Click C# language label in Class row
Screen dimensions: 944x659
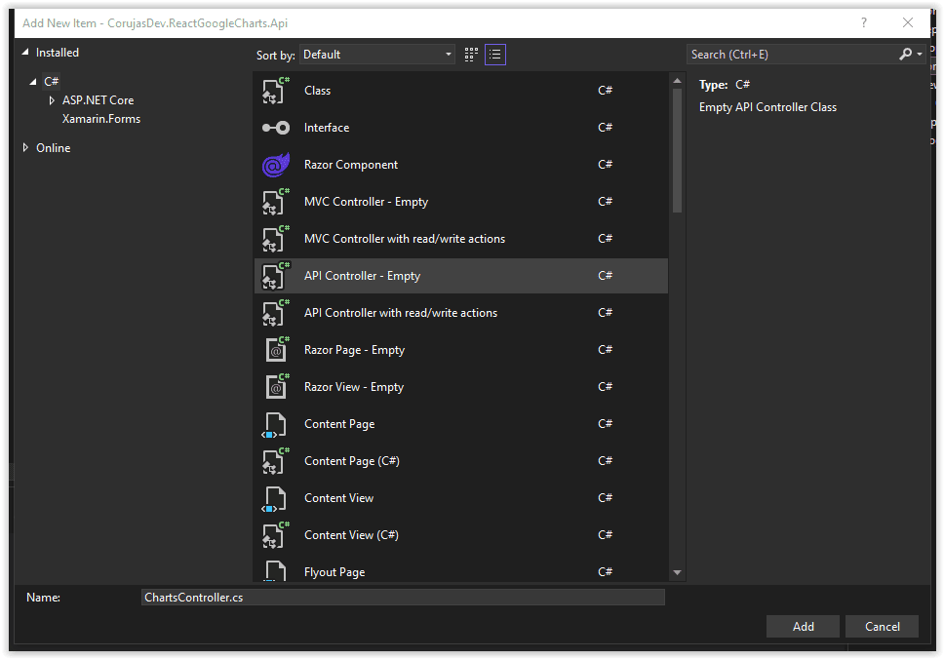605,91
